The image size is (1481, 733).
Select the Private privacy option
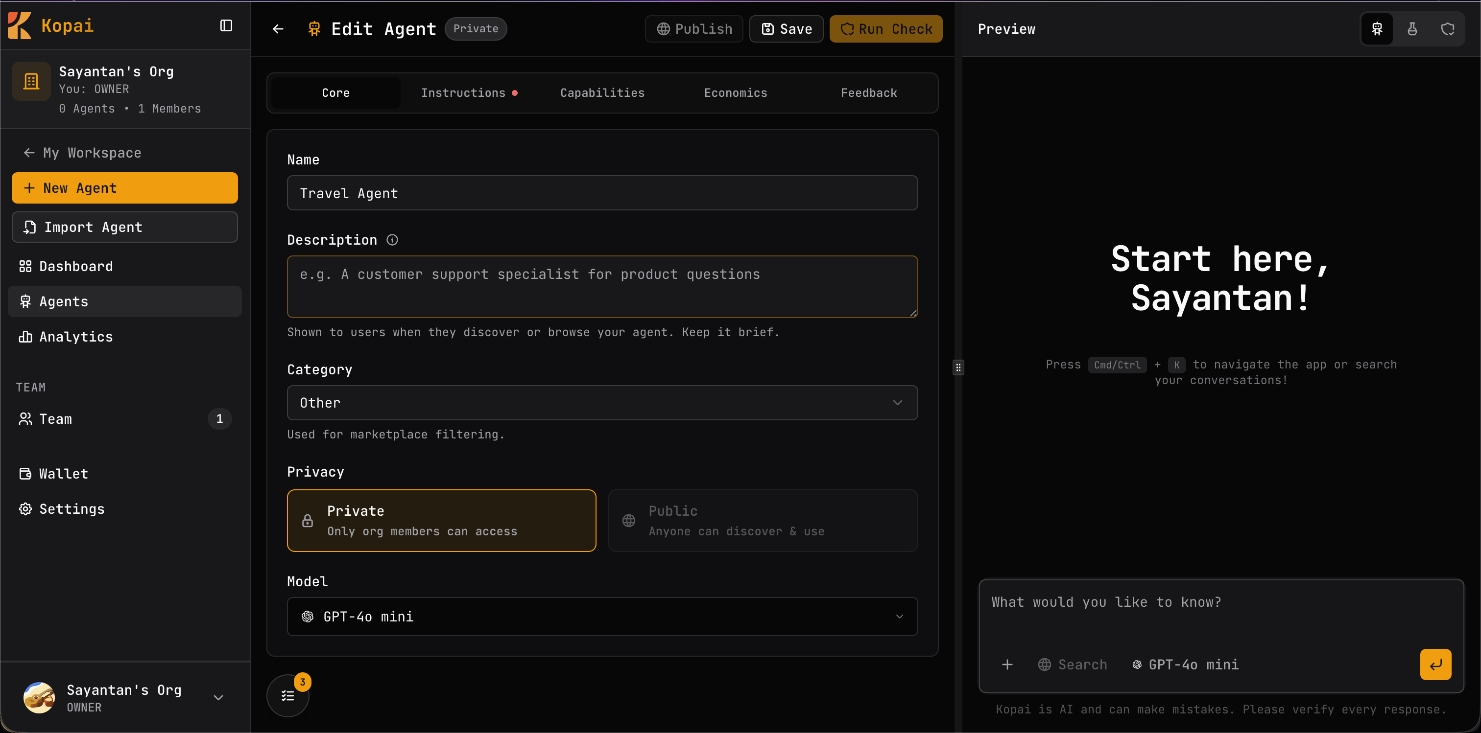click(x=442, y=521)
